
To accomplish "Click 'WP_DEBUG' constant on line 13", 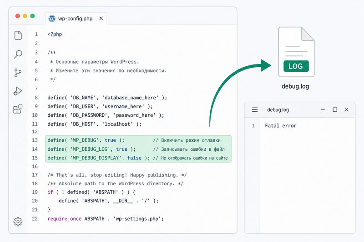I will point(84,140).
